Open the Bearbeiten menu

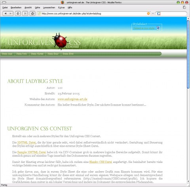click(x=16, y=8)
